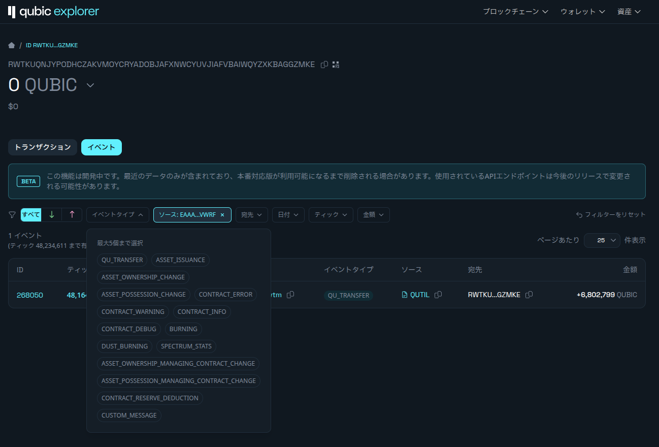The height and width of the screenshot is (447, 659).
Task: Expand the QUBIC balance chevron
Action: click(x=90, y=85)
